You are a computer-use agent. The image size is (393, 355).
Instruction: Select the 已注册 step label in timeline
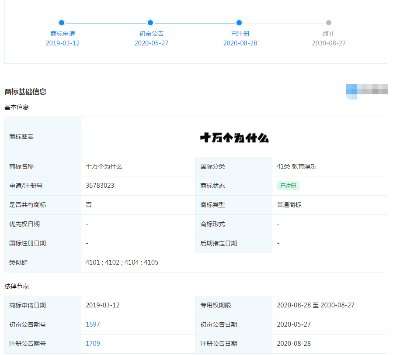tap(240, 34)
